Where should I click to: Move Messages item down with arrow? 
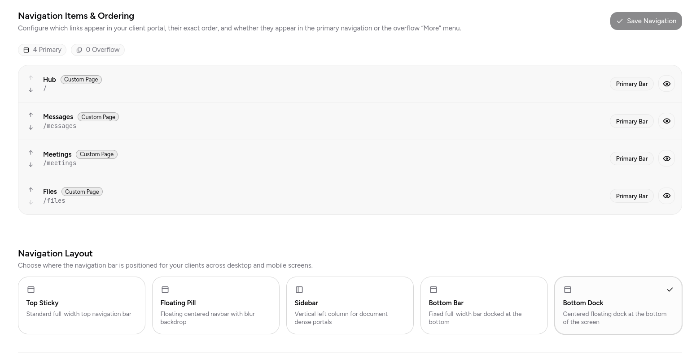coord(31,128)
